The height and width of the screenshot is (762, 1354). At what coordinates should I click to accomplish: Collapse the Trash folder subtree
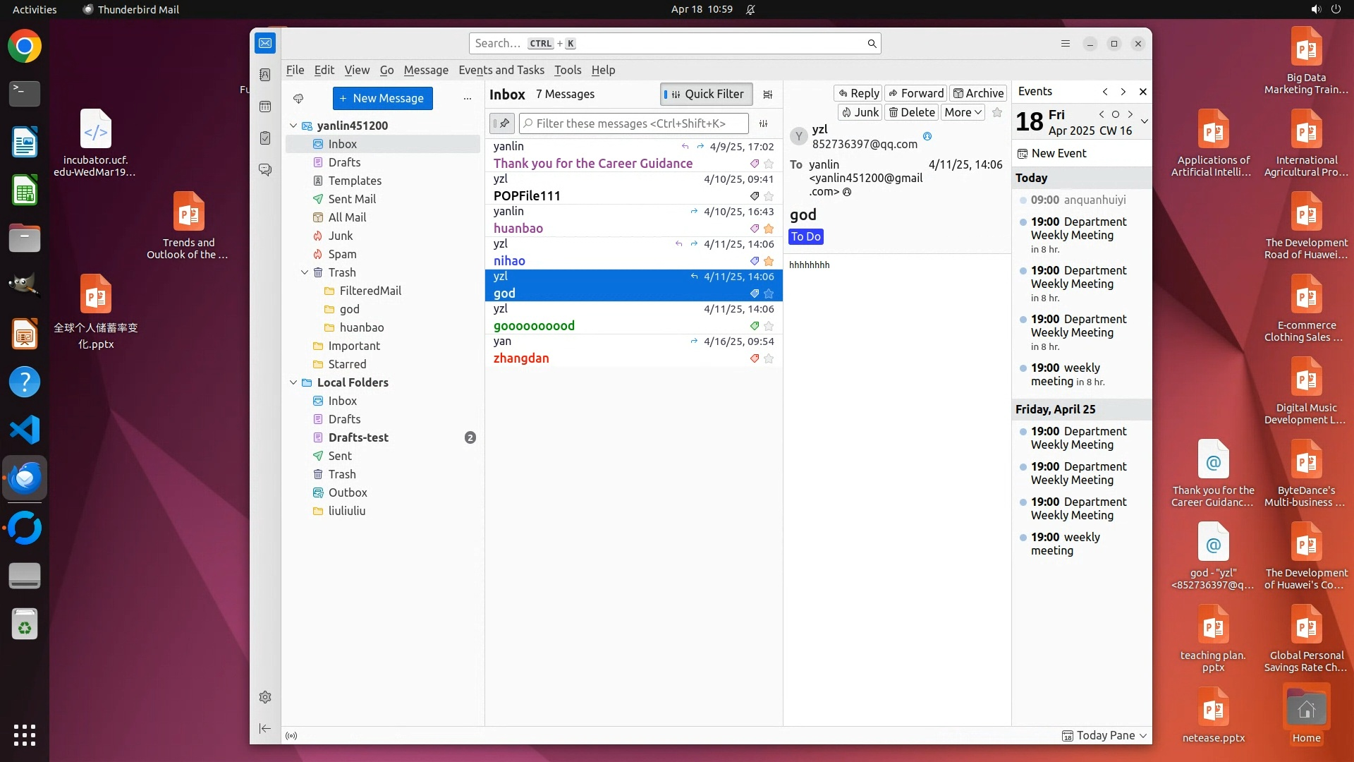pos(305,272)
